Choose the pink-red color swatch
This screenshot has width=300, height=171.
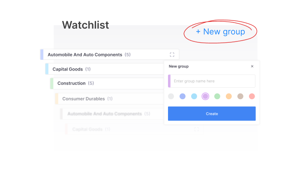(252, 97)
